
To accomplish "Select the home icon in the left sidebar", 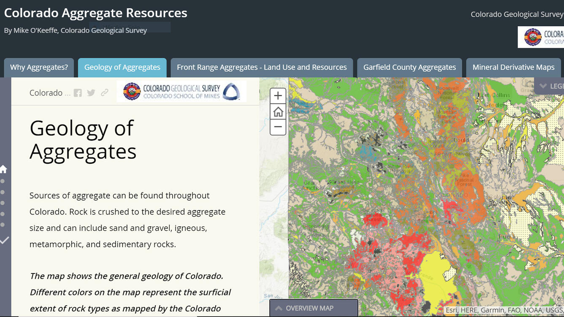I will click(3, 168).
